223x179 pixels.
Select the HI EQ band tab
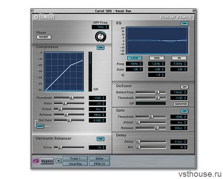pos(179,58)
